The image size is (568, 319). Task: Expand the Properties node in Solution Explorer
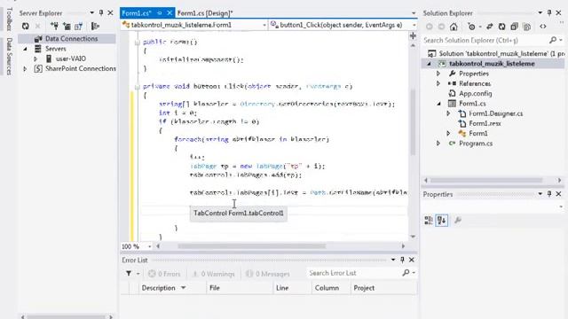tap(438, 74)
